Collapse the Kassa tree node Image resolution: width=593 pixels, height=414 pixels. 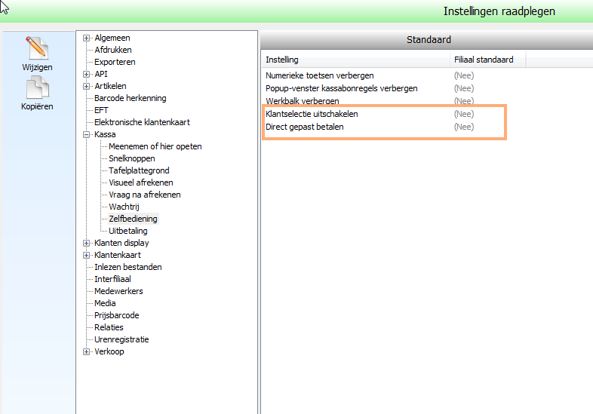click(87, 134)
